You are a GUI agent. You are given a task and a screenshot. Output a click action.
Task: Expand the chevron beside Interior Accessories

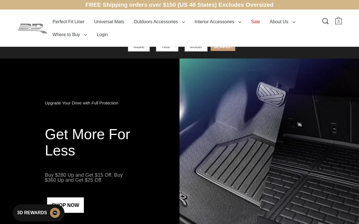(x=240, y=22)
